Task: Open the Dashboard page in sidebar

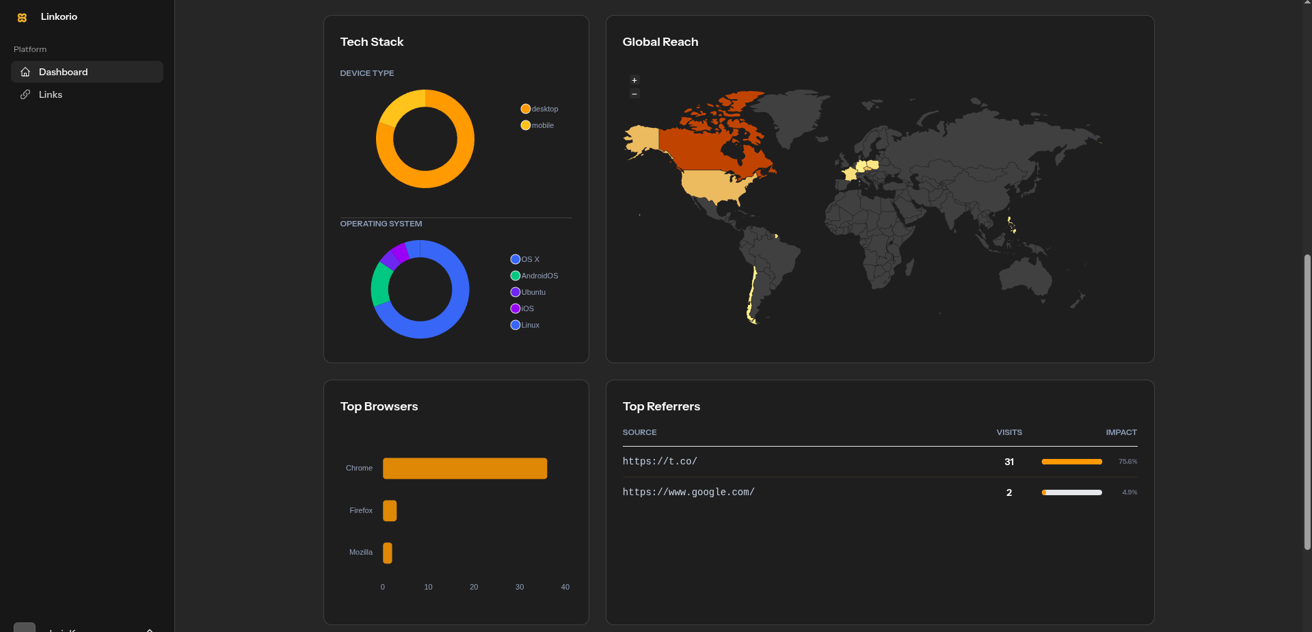Action: (x=63, y=72)
